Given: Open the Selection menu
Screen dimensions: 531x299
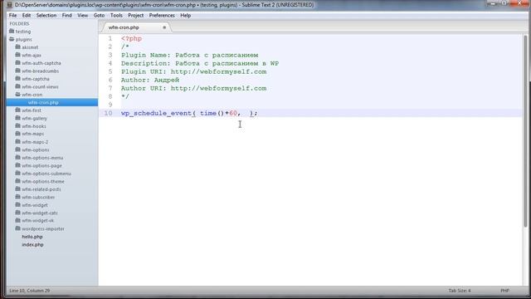Looking at the screenshot, I should tap(46, 15).
